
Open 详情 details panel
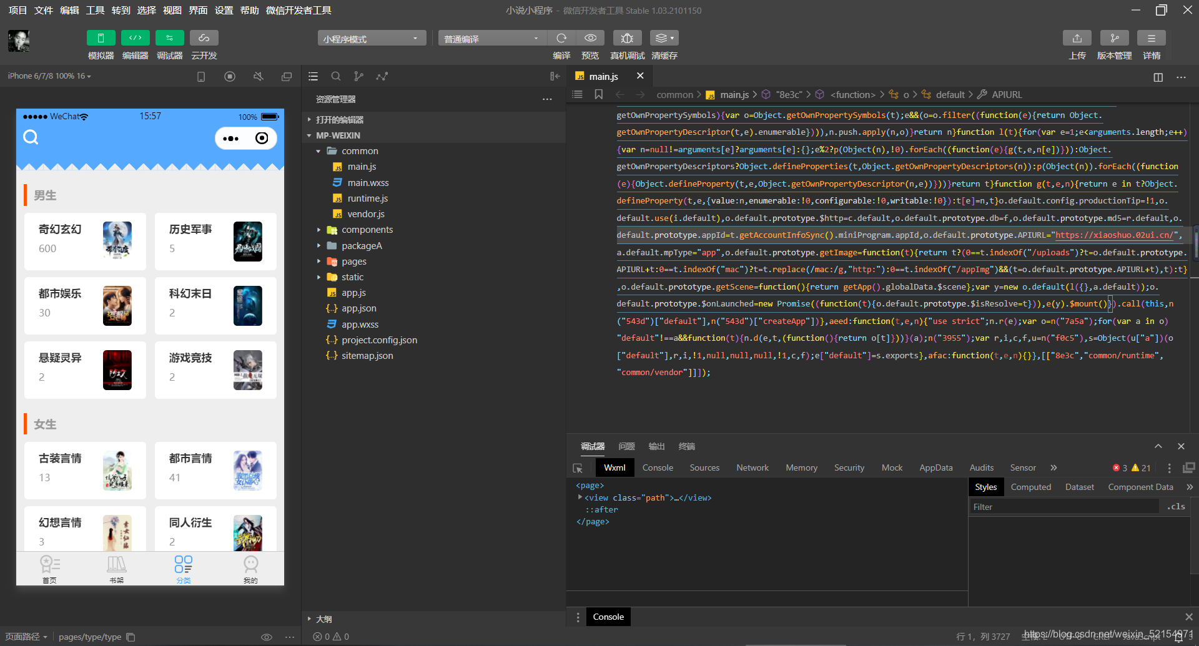(x=1152, y=38)
